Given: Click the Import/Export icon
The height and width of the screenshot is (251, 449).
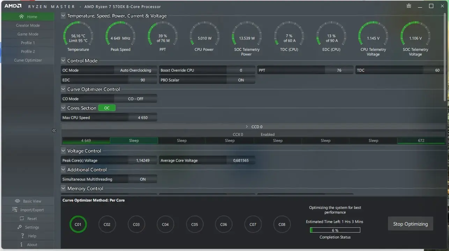Looking at the screenshot, I should (15, 210).
